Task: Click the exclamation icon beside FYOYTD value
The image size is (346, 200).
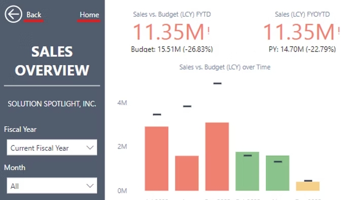Action: point(339,30)
